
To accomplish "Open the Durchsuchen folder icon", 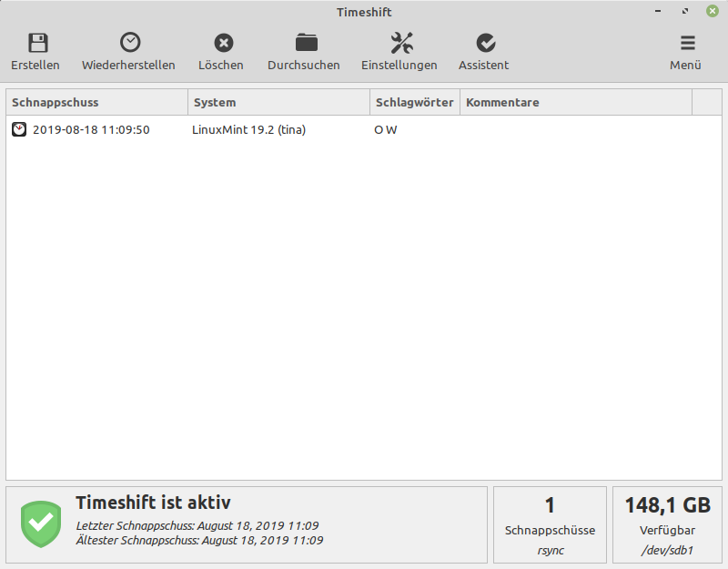I will coord(307,42).
